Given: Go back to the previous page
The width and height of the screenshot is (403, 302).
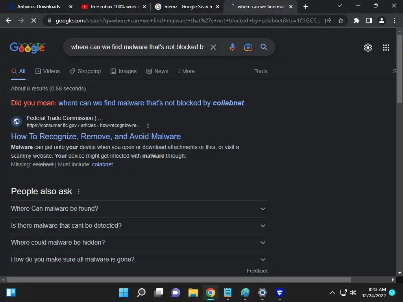Looking at the screenshot, I should (x=9, y=20).
